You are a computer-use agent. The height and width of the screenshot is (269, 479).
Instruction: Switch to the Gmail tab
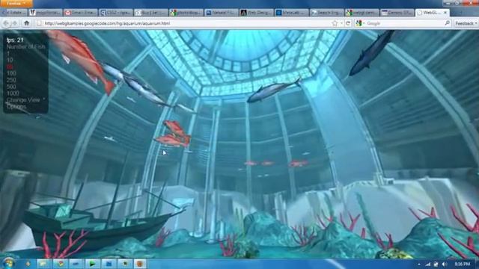[80, 13]
